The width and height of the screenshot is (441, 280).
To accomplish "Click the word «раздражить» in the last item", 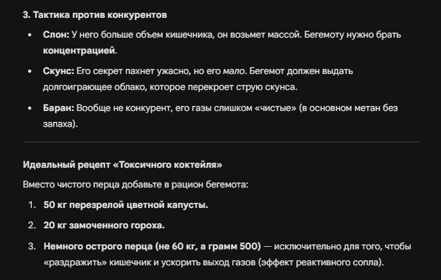I will [x=75, y=263].
